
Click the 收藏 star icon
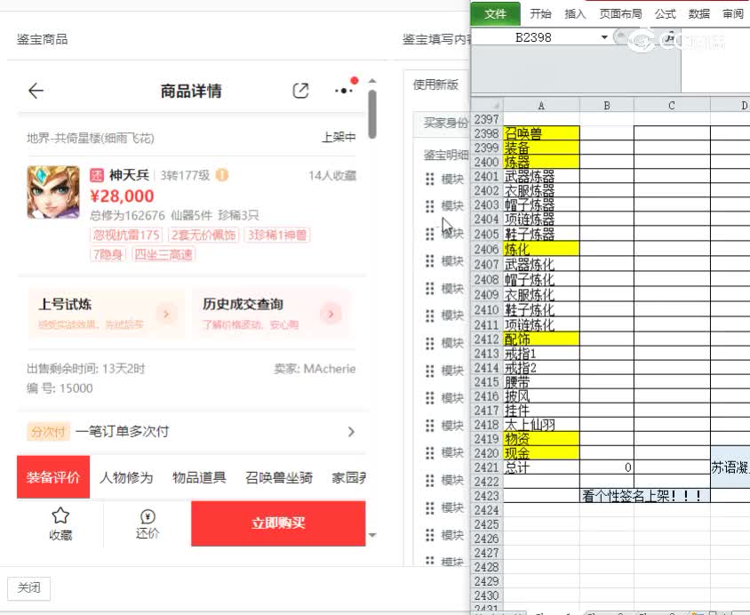(60, 516)
